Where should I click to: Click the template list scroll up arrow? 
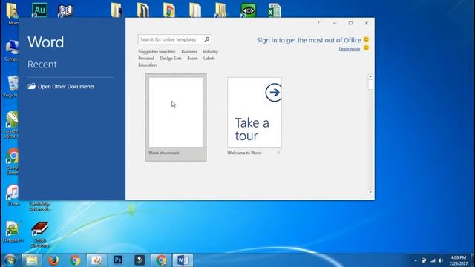[x=370, y=76]
